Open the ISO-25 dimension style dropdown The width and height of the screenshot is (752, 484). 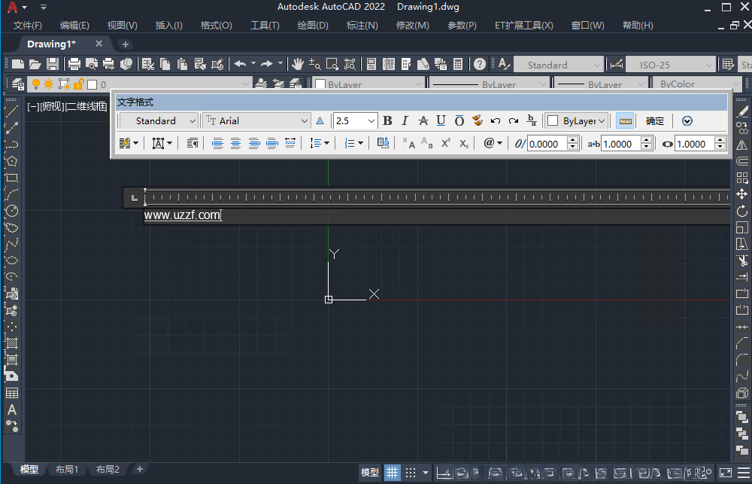click(x=669, y=65)
